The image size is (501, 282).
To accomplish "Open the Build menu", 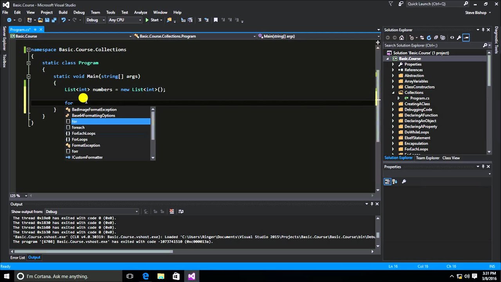I will (x=63, y=12).
